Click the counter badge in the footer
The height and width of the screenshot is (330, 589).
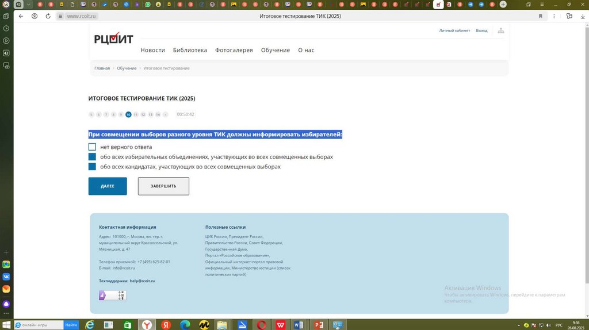pyautogui.click(x=113, y=296)
